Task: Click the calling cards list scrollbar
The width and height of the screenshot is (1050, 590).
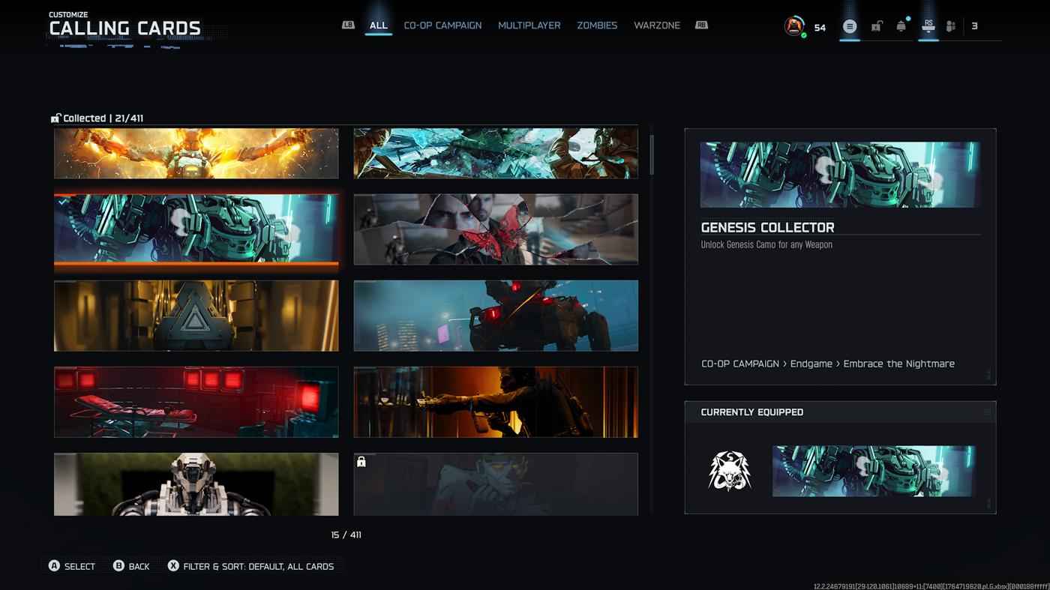Action: pos(652,154)
